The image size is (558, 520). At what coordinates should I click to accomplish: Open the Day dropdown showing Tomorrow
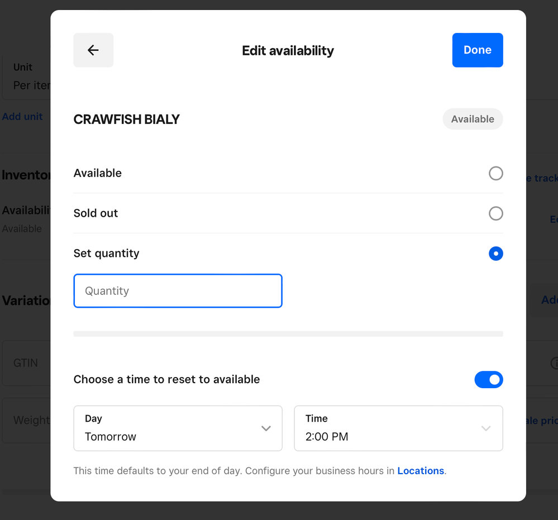click(x=178, y=428)
